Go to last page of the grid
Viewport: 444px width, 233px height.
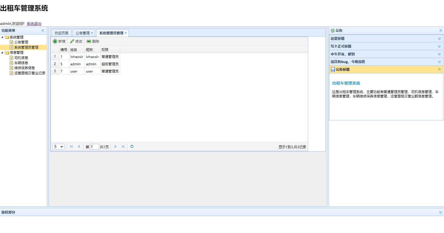(x=123, y=147)
